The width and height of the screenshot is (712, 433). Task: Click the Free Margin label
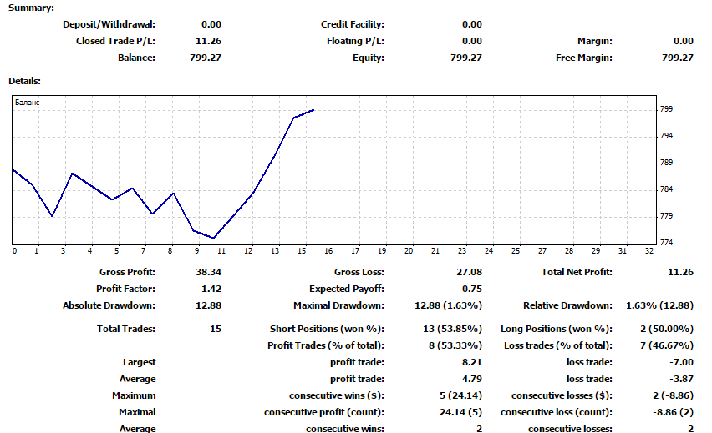tap(583, 58)
